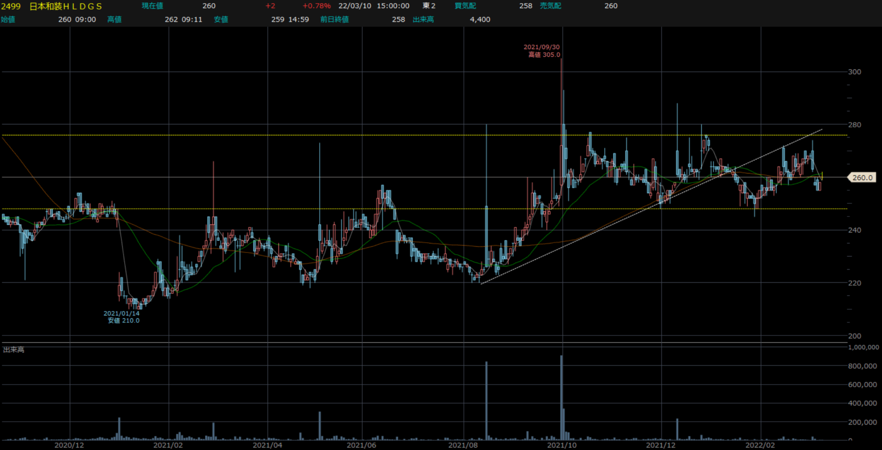The height and width of the screenshot is (450, 882).
Task: Click the 始値 label
Action: (x=8, y=19)
